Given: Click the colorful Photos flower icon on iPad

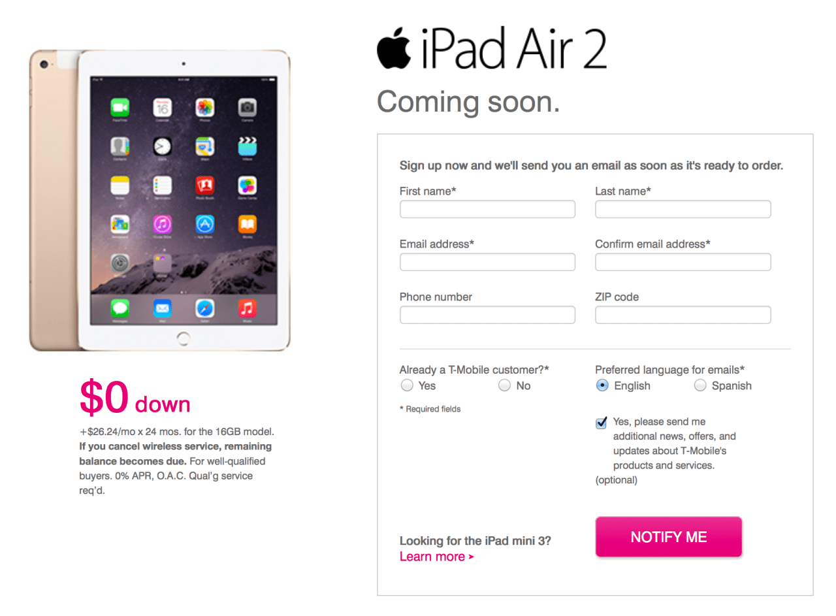Looking at the screenshot, I should click(204, 107).
